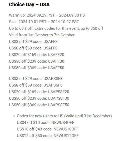Image resolution: width=114 pixels, height=141 pixels.
Task: Click the hollow bullet before new-user codes
Action: 14,116
